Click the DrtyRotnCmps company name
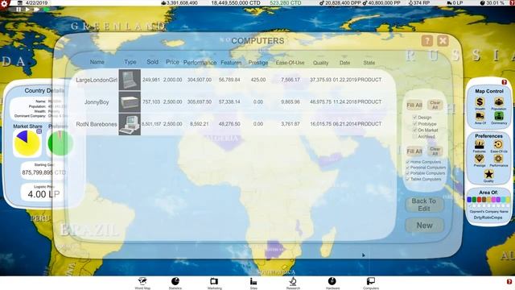Screen dimensions: 515x290 tap(488, 217)
